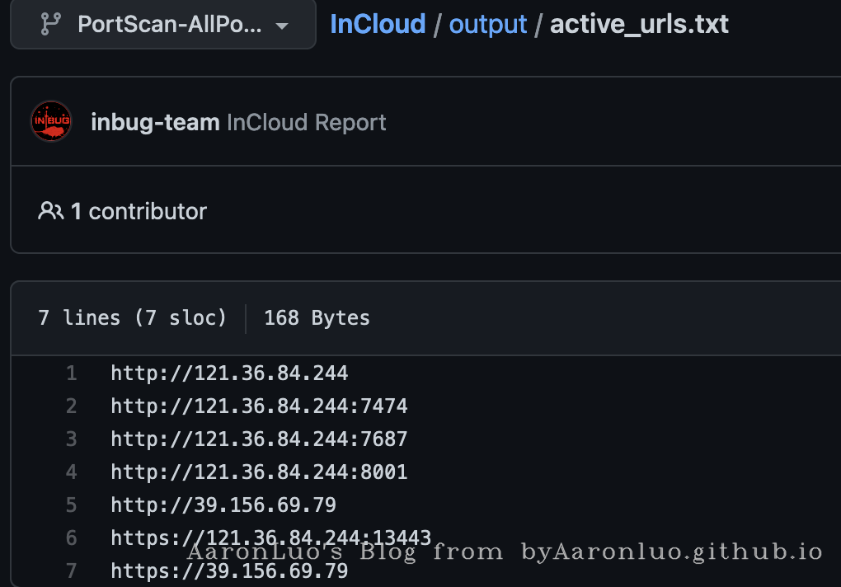Viewport: 841px width, 587px height.
Task: Select line number 3 in gutter
Action: pos(71,439)
